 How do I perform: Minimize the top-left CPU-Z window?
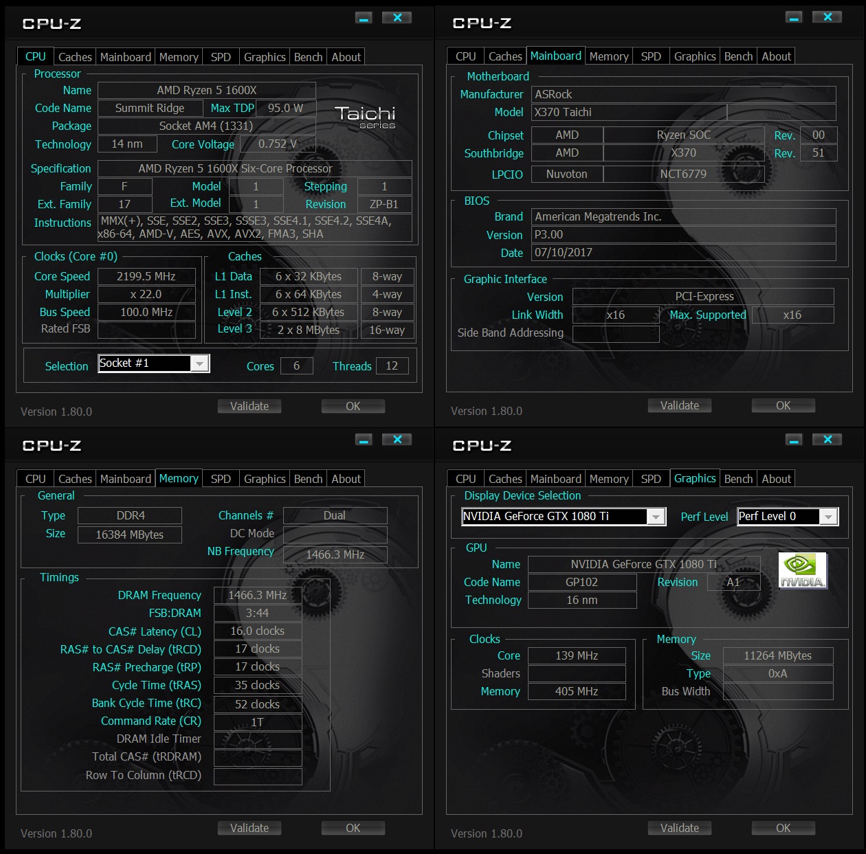pos(364,18)
